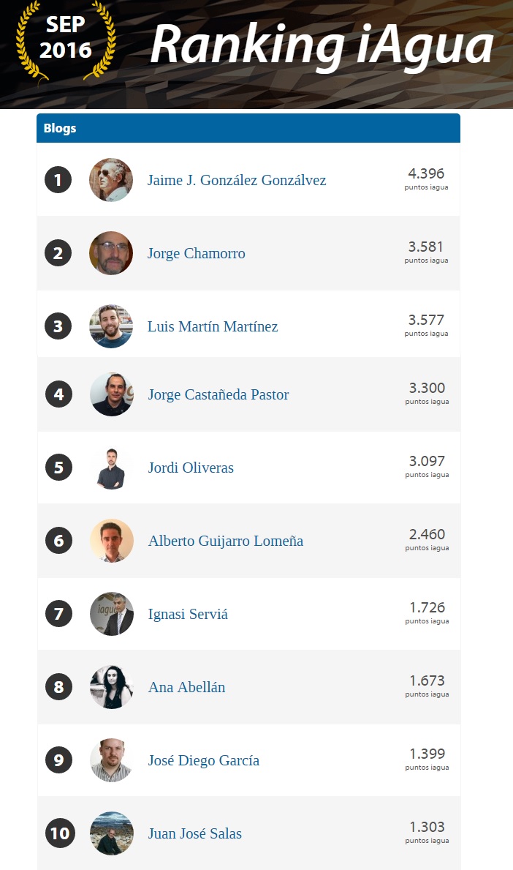
Task: Click Ignasi Serviá's profile photo
Action: pyautogui.click(x=112, y=614)
